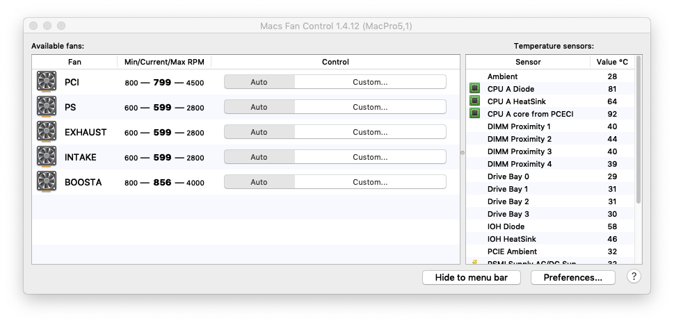Open Custom control for INTAKE fan
Image resolution: width=674 pixels, height=323 pixels.
pyautogui.click(x=370, y=157)
